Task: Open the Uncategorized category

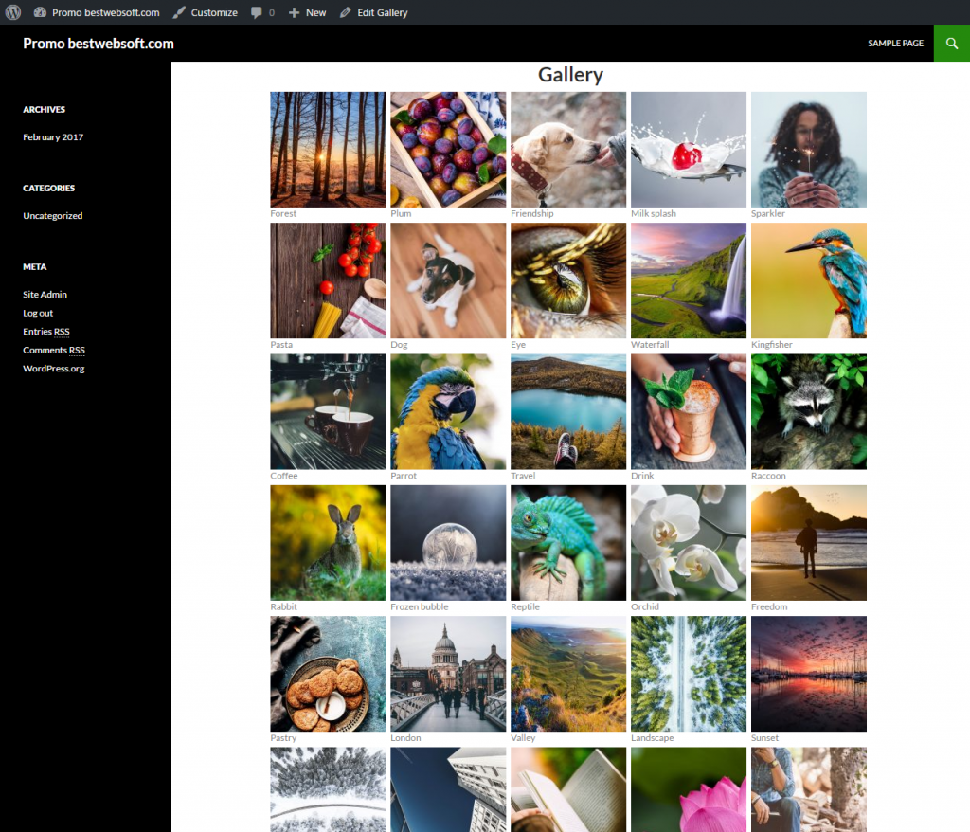Action: tap(53, 215)
